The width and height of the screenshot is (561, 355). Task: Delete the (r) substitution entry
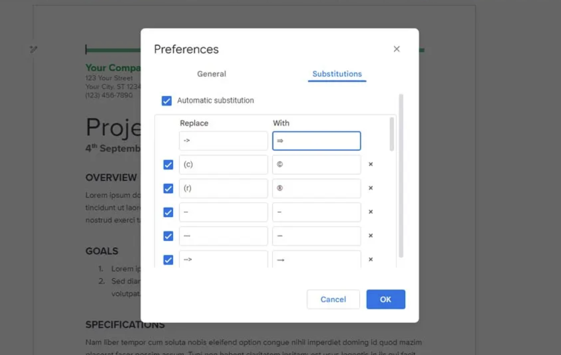(371, 188)
